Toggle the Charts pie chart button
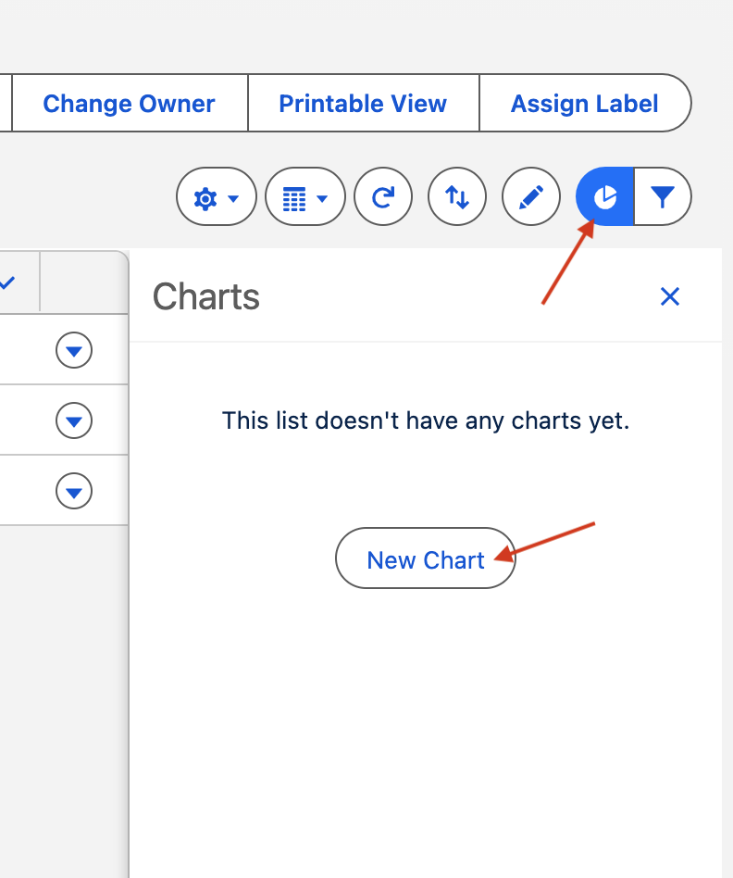Viewport: 733px width, 878px height. click(605, 196)
